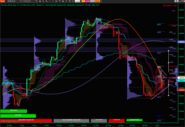Expand the FastMA small dropdown arrow
Image resolution: width=185 pixels, height=127 pixels.
81,1
